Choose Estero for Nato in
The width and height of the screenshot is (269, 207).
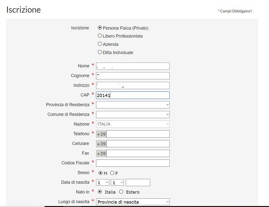(121, 192)
